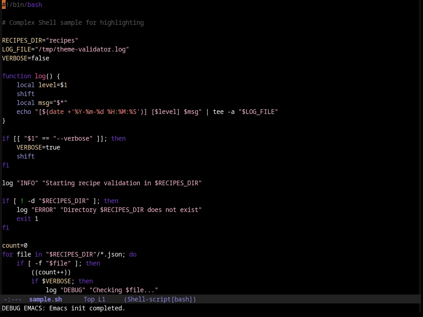Click the RECIPES_DIR variable assignment
423x317 pixels.
click(40, 41)
